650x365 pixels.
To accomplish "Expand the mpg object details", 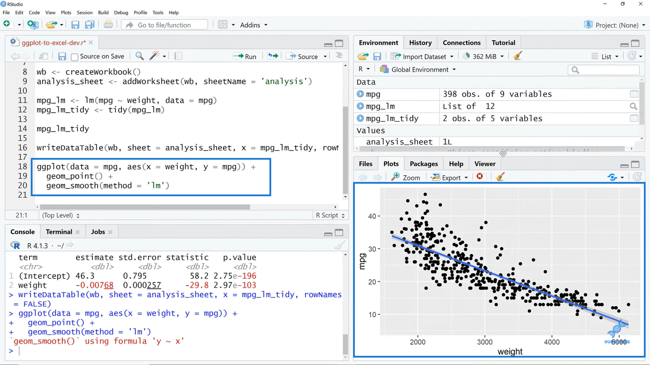I will [x=360, y=94].
